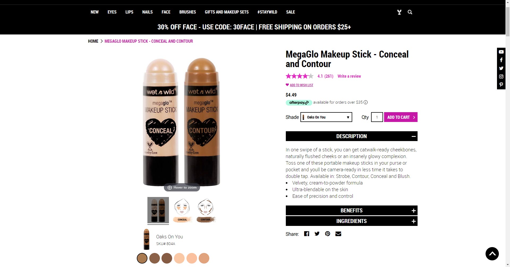Open the search magnifier icon
The image size is (510, 267).
point(410,12)
